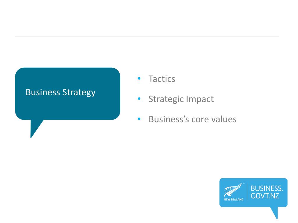Select the word "values" in the third bullet
The height and width of the screenshot is (223, 298).
tap(225, 119)
